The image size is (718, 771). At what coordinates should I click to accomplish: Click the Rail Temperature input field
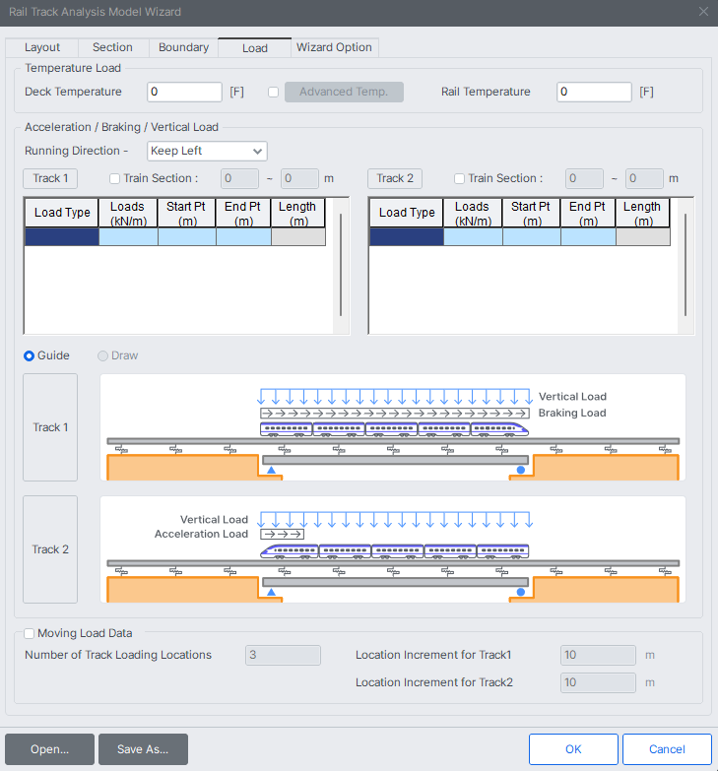[x=594, y=92]
